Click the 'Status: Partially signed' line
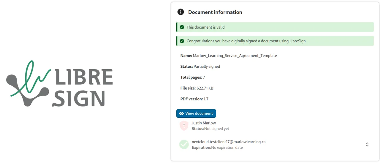 (x=200, y=67)
